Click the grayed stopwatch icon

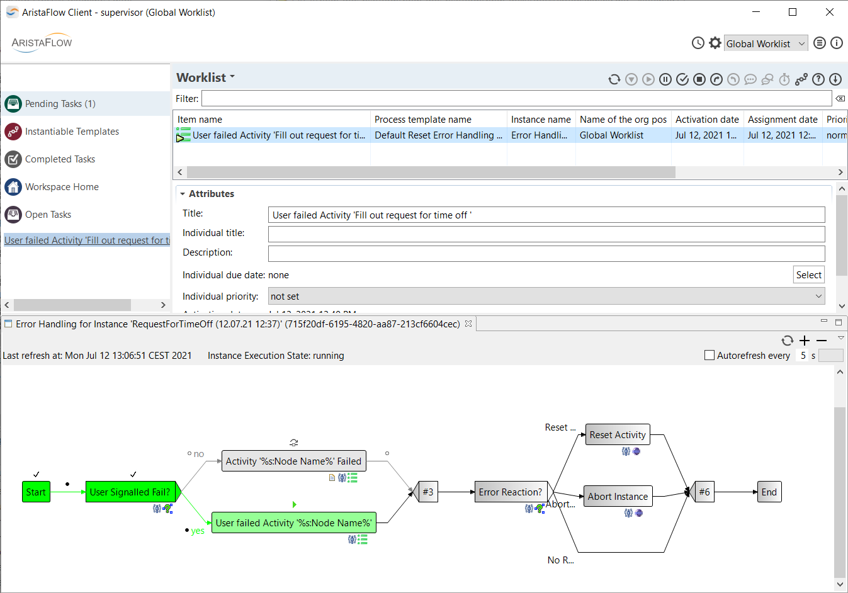click(x=784, y=79)
